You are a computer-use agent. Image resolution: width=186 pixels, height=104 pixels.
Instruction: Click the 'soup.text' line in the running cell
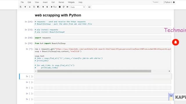click(40, 56)
